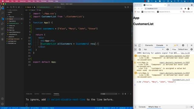Close the terminal panel

pyautogui.click(x=131, y=94)
